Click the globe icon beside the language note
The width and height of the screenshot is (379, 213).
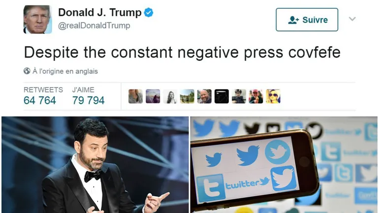coord(27,71)
